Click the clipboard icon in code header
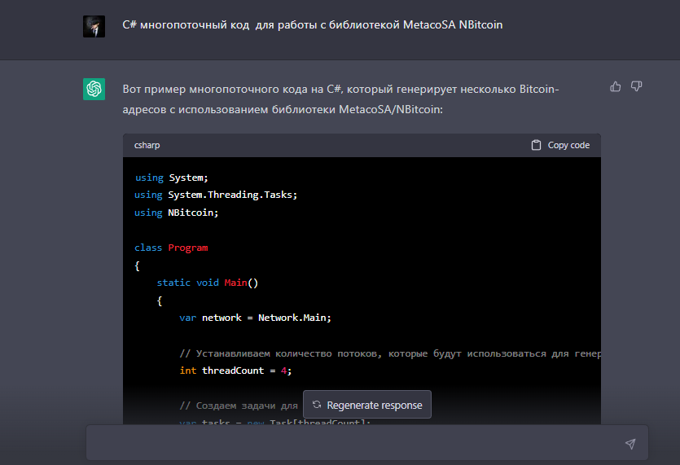This screenshot has height=465, width=680. click(x=536, y=145)
